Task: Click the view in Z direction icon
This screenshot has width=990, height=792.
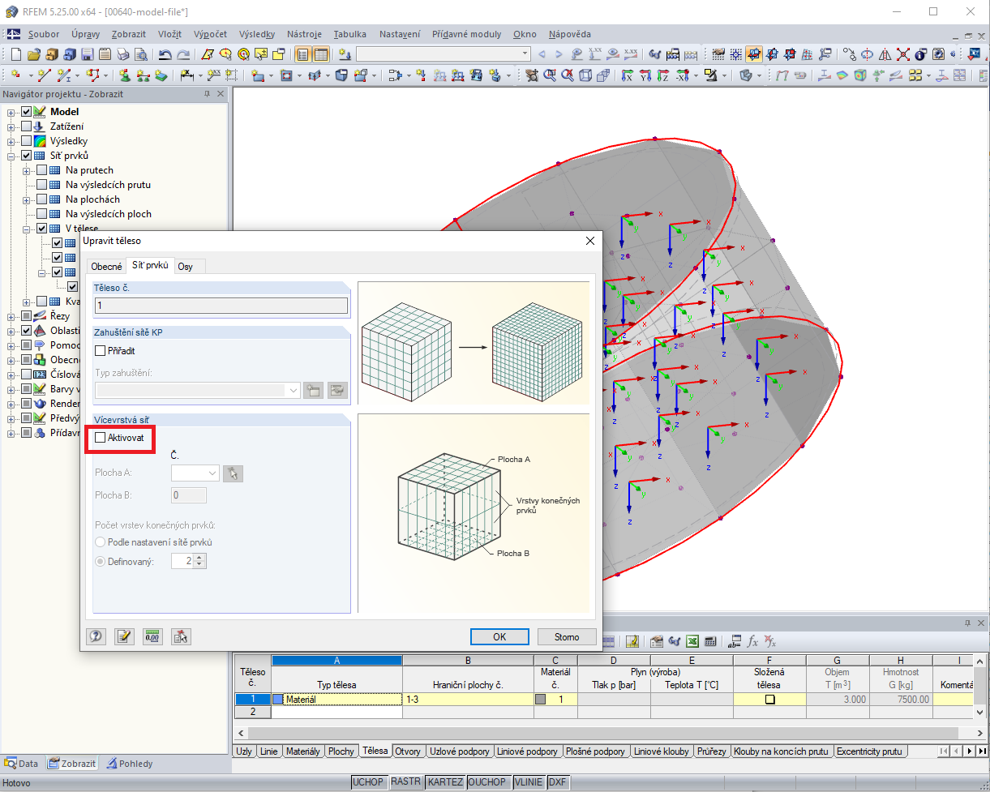Action: pyautogui.click(x=663, y=75)
